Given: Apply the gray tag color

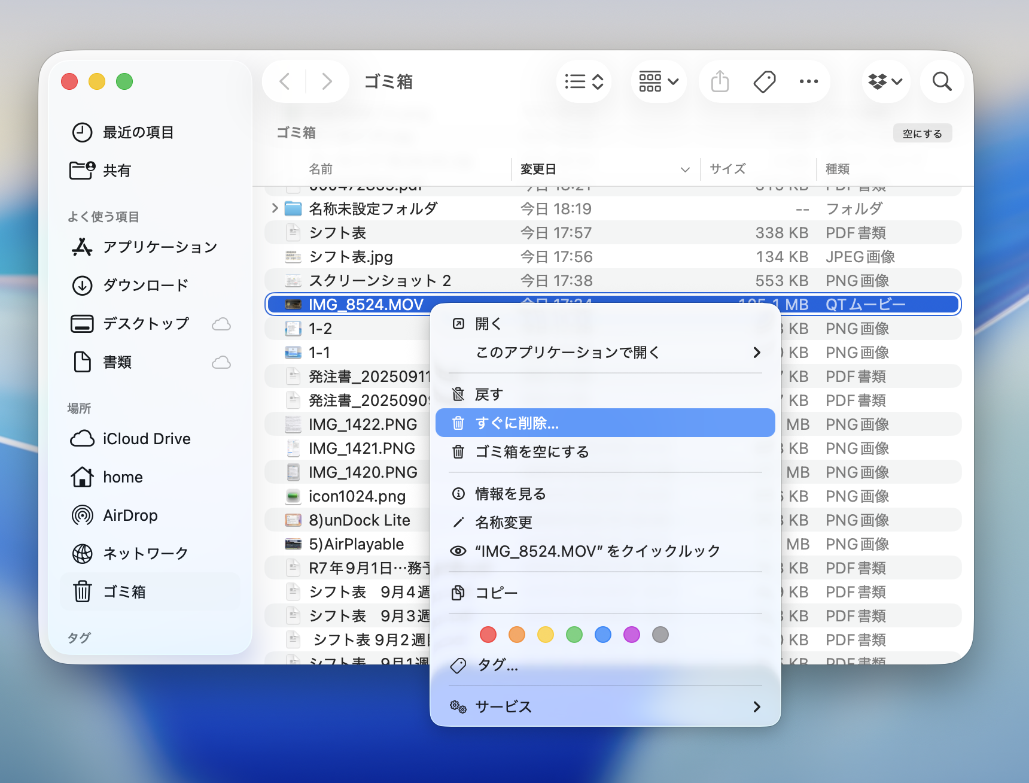Looking at the screenshot, I should (660, 635).
